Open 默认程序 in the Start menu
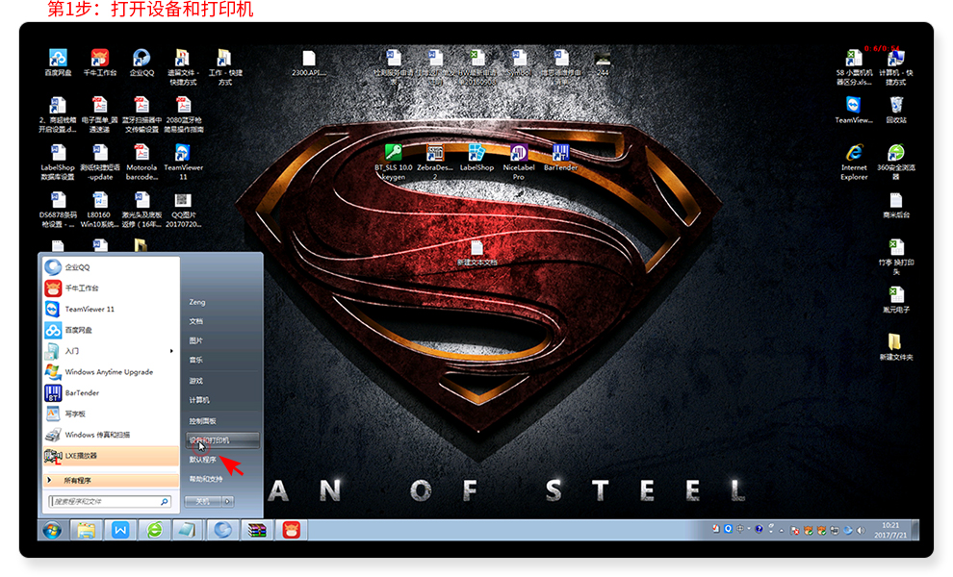This screenshot has width=953, height=577. click(x=202, y=460)
